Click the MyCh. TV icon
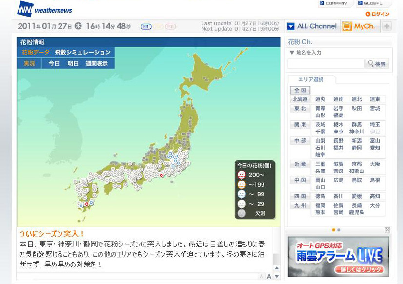The image size is (403, 284). click(x=347, y=26)
